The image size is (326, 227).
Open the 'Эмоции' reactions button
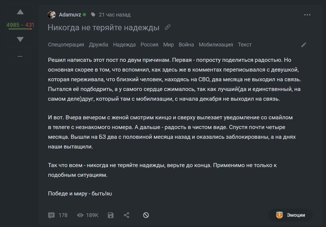tap(290, 215)
